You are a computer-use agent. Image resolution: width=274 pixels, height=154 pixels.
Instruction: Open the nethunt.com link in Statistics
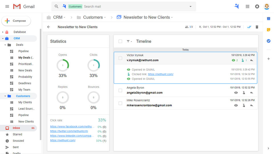[x=63, y=140]
